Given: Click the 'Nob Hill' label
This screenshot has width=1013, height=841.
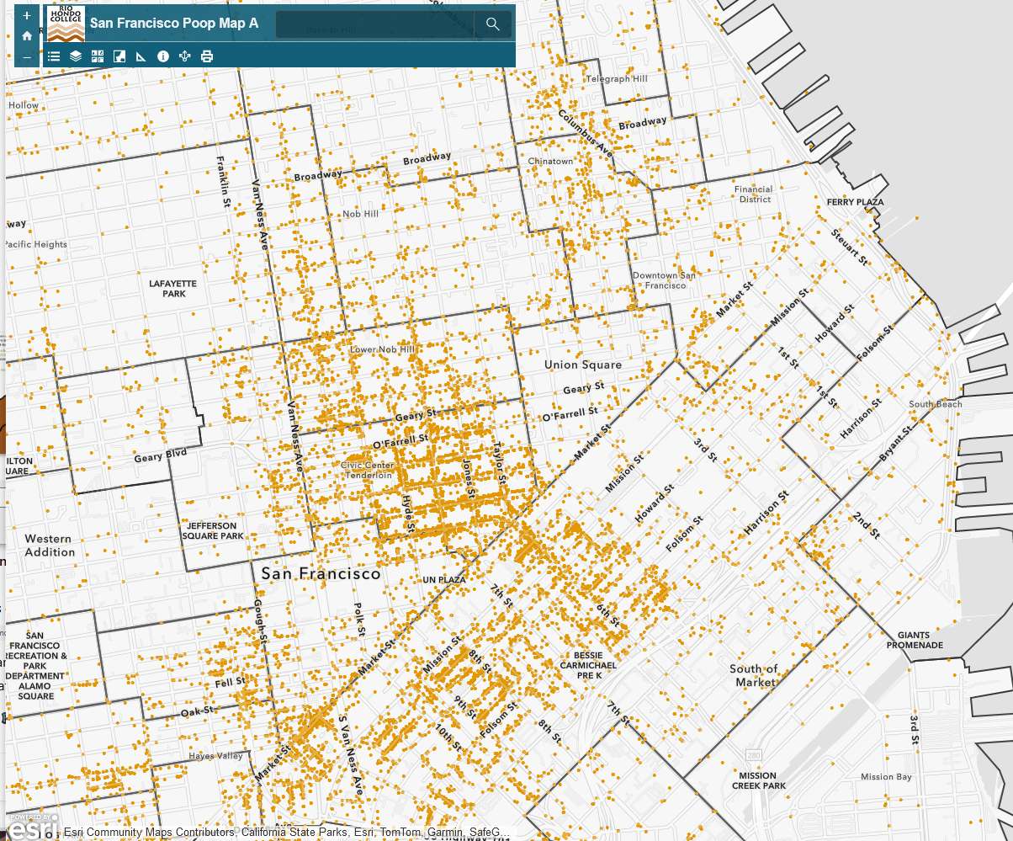Looking at the screenshot, I should coord(360,214).
